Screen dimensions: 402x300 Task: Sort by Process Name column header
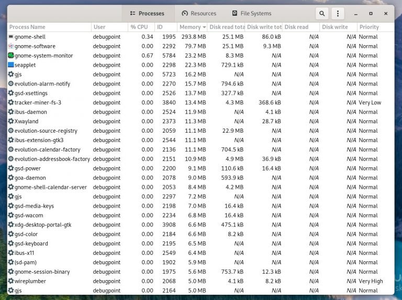[48, 27]
